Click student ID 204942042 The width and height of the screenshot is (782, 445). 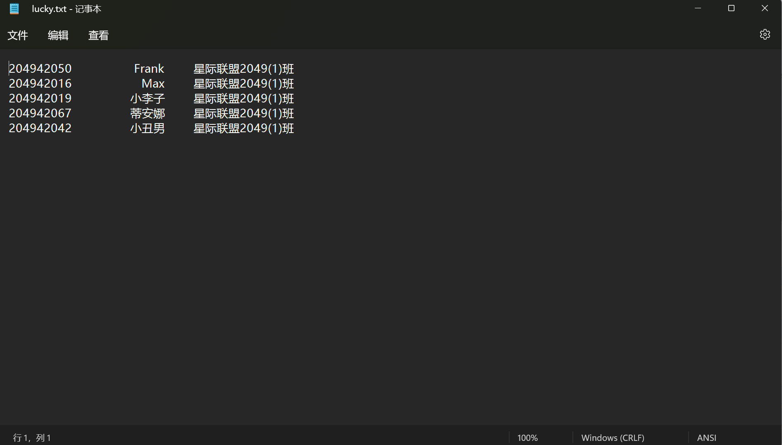point(40,128)
